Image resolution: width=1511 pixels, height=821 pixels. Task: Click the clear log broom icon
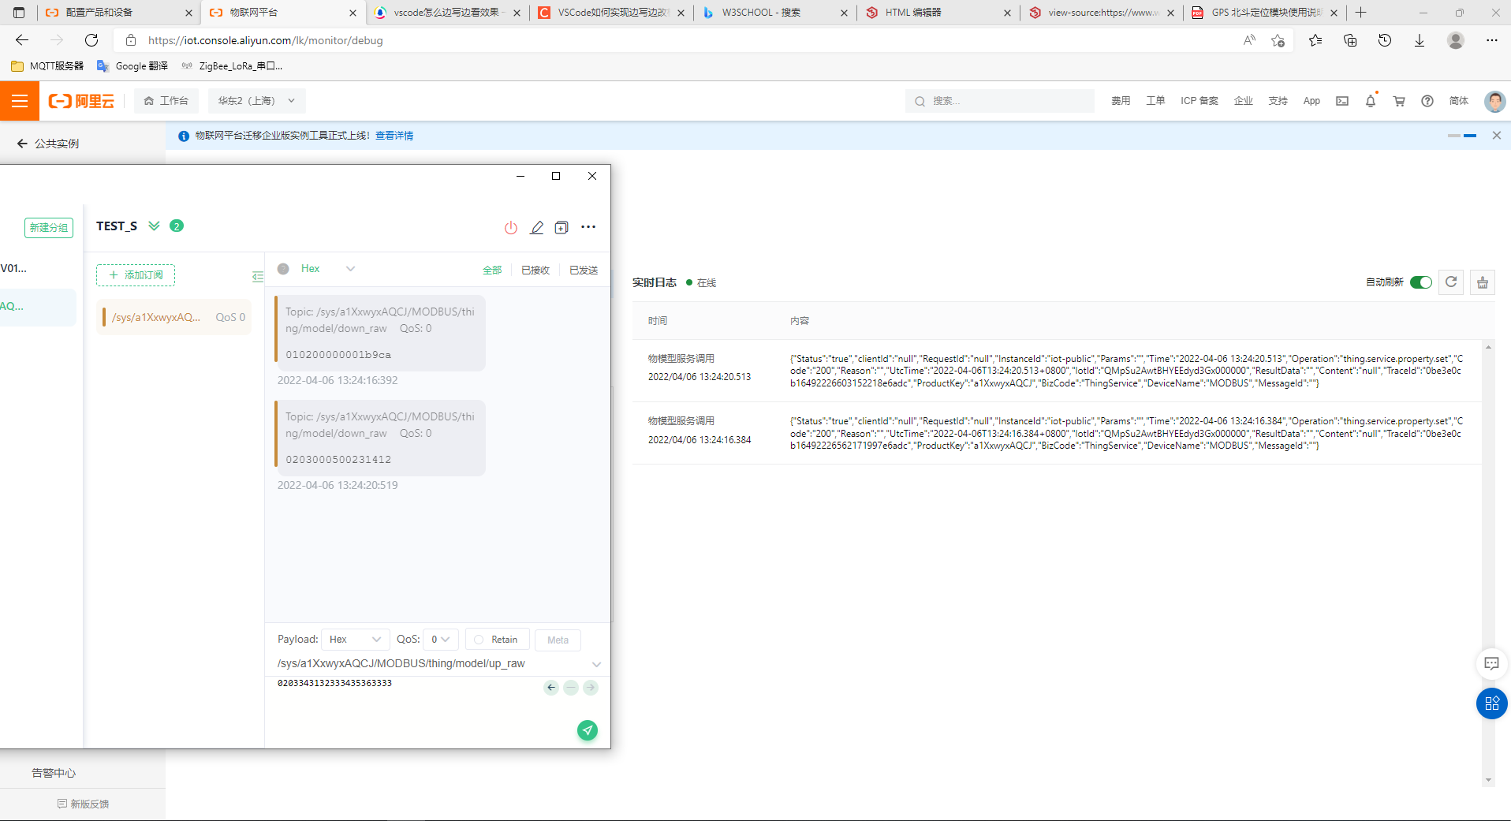1483,282
